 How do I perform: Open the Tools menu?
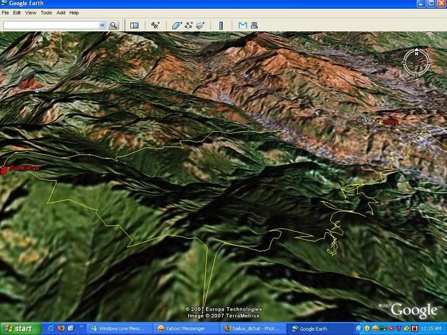pyautogui.click(x=46, y=13)
